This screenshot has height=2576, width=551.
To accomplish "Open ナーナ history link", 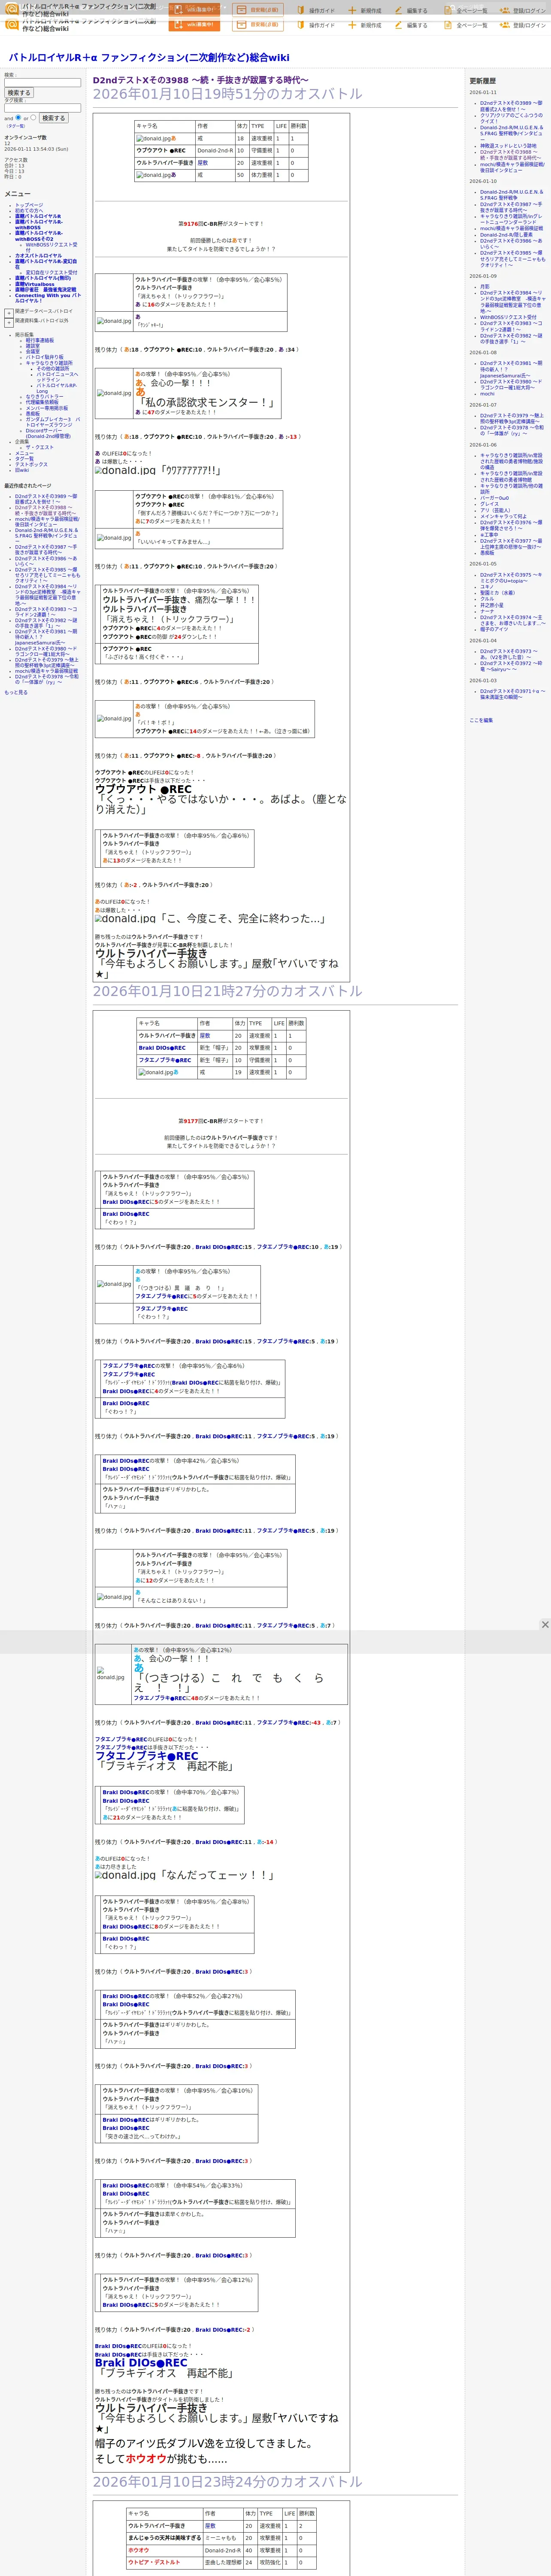I will pyautogui.click(x=487, y=611).
